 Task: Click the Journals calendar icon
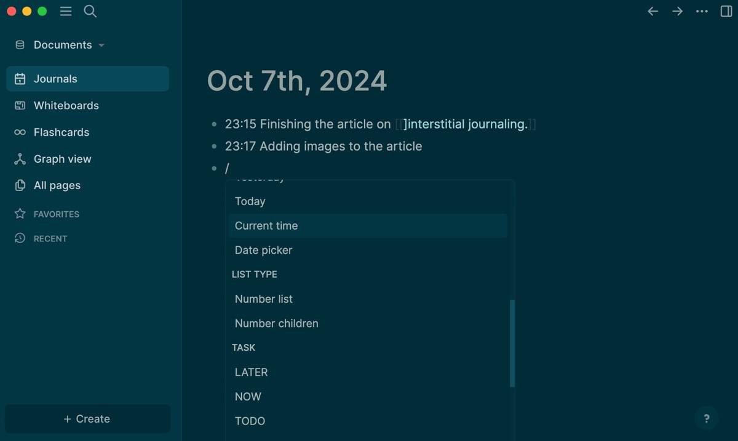(20, 79)
